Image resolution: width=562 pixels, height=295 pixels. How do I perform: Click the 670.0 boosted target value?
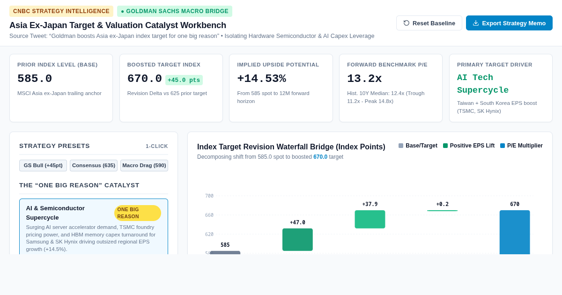coord(145,79)
